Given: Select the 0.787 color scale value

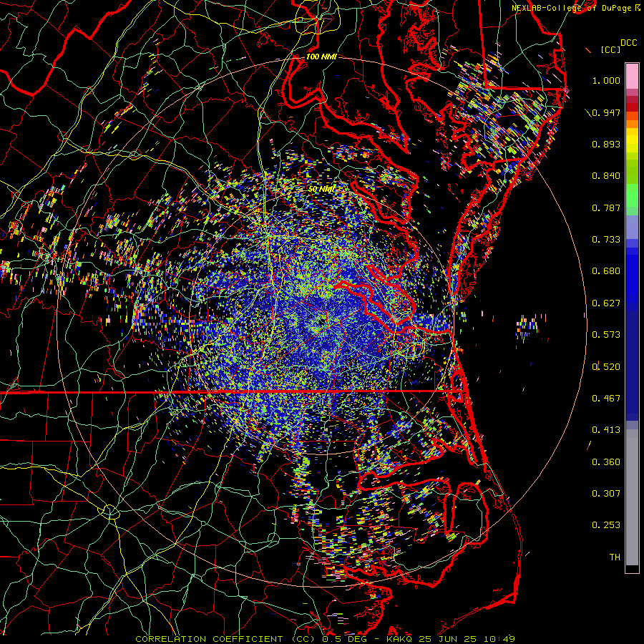Looking at the screenshot, I should 606,208.
